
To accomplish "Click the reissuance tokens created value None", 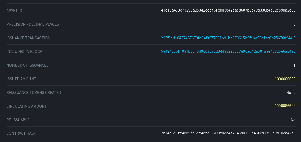I will 291,93.
